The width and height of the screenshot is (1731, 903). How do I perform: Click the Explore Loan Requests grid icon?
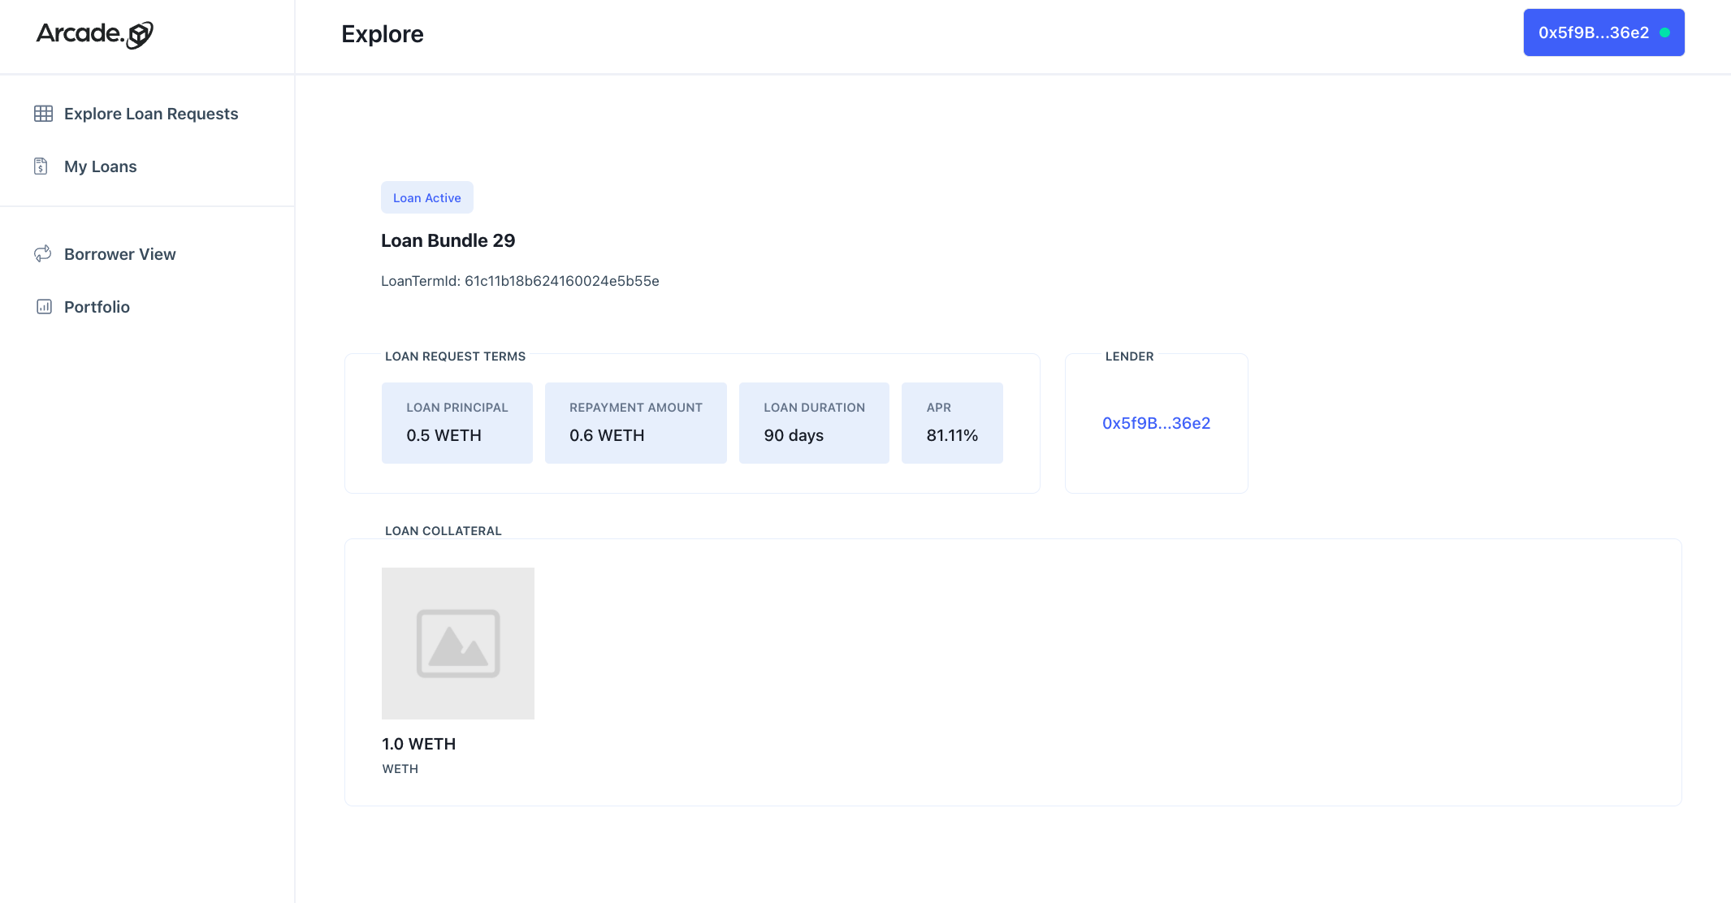[x=43, y=114]
